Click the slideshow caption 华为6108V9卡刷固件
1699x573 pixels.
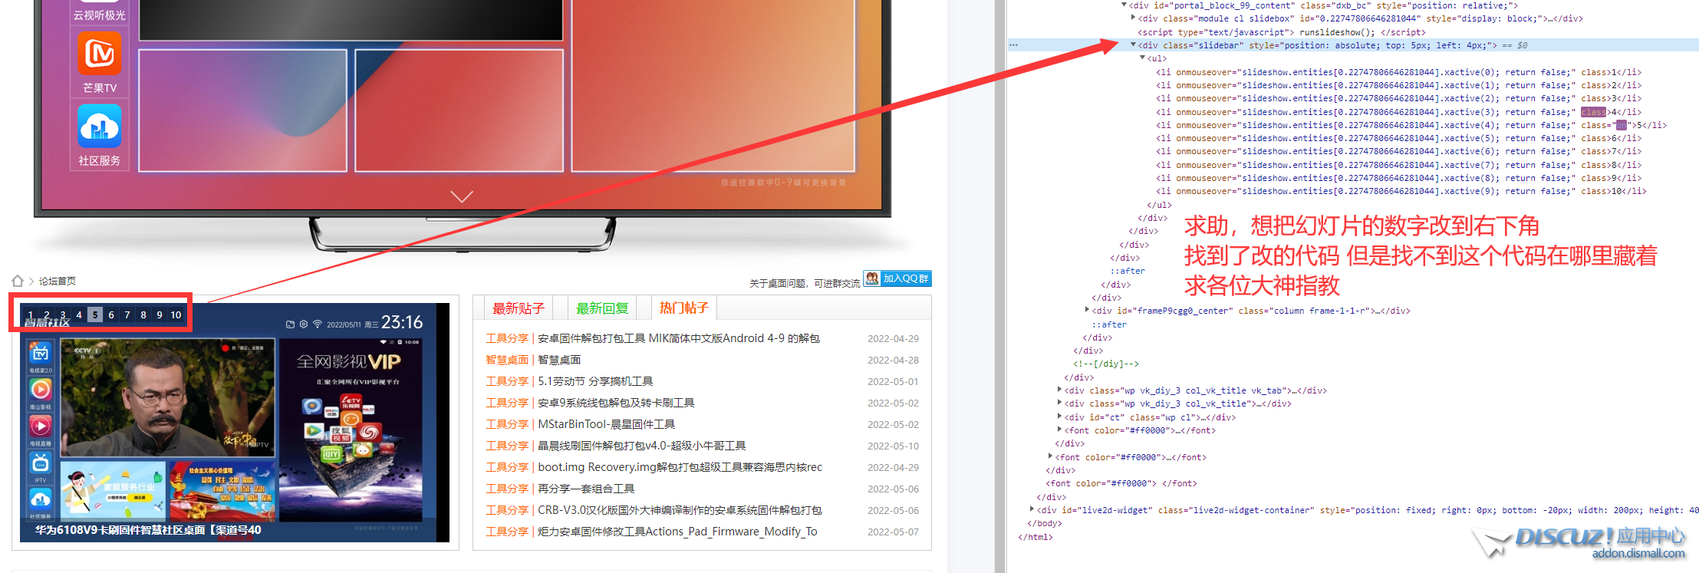[147, 530]
